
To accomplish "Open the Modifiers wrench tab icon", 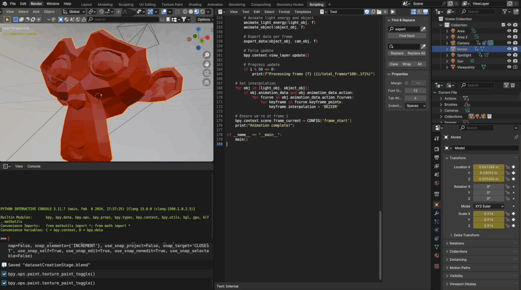I will [x=436, y=213].
